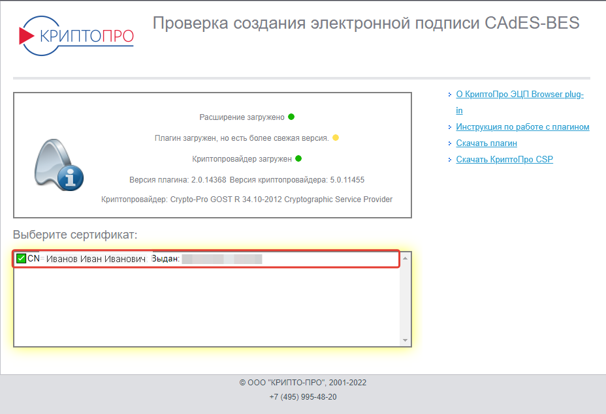Click the plugin info icon image
The image size is (606, 414).
tap(59, 165)
